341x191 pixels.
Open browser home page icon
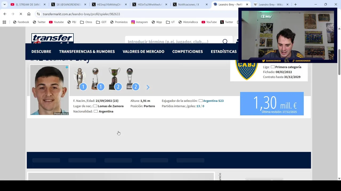(x=29, y=14)
